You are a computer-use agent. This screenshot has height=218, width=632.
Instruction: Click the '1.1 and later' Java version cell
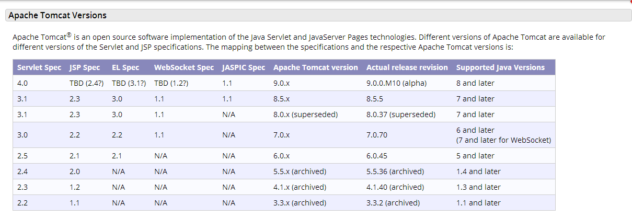478,203
